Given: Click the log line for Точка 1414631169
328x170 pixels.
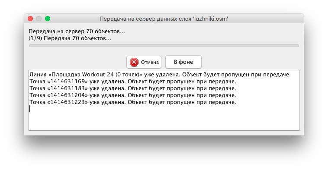Looking at the screenshot, I should (x=132, y=82).
